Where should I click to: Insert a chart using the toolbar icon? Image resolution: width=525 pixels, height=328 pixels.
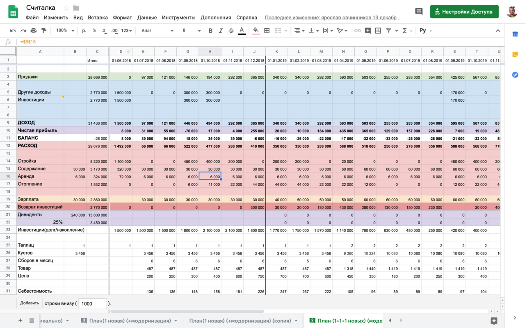tap(378, 31)
